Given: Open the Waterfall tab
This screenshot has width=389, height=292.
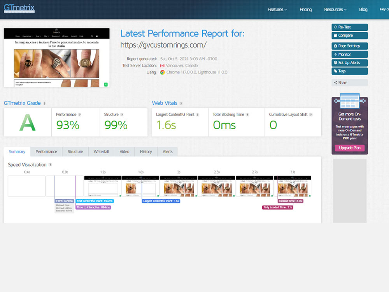Looking at the screenshot, I should 101,152.
